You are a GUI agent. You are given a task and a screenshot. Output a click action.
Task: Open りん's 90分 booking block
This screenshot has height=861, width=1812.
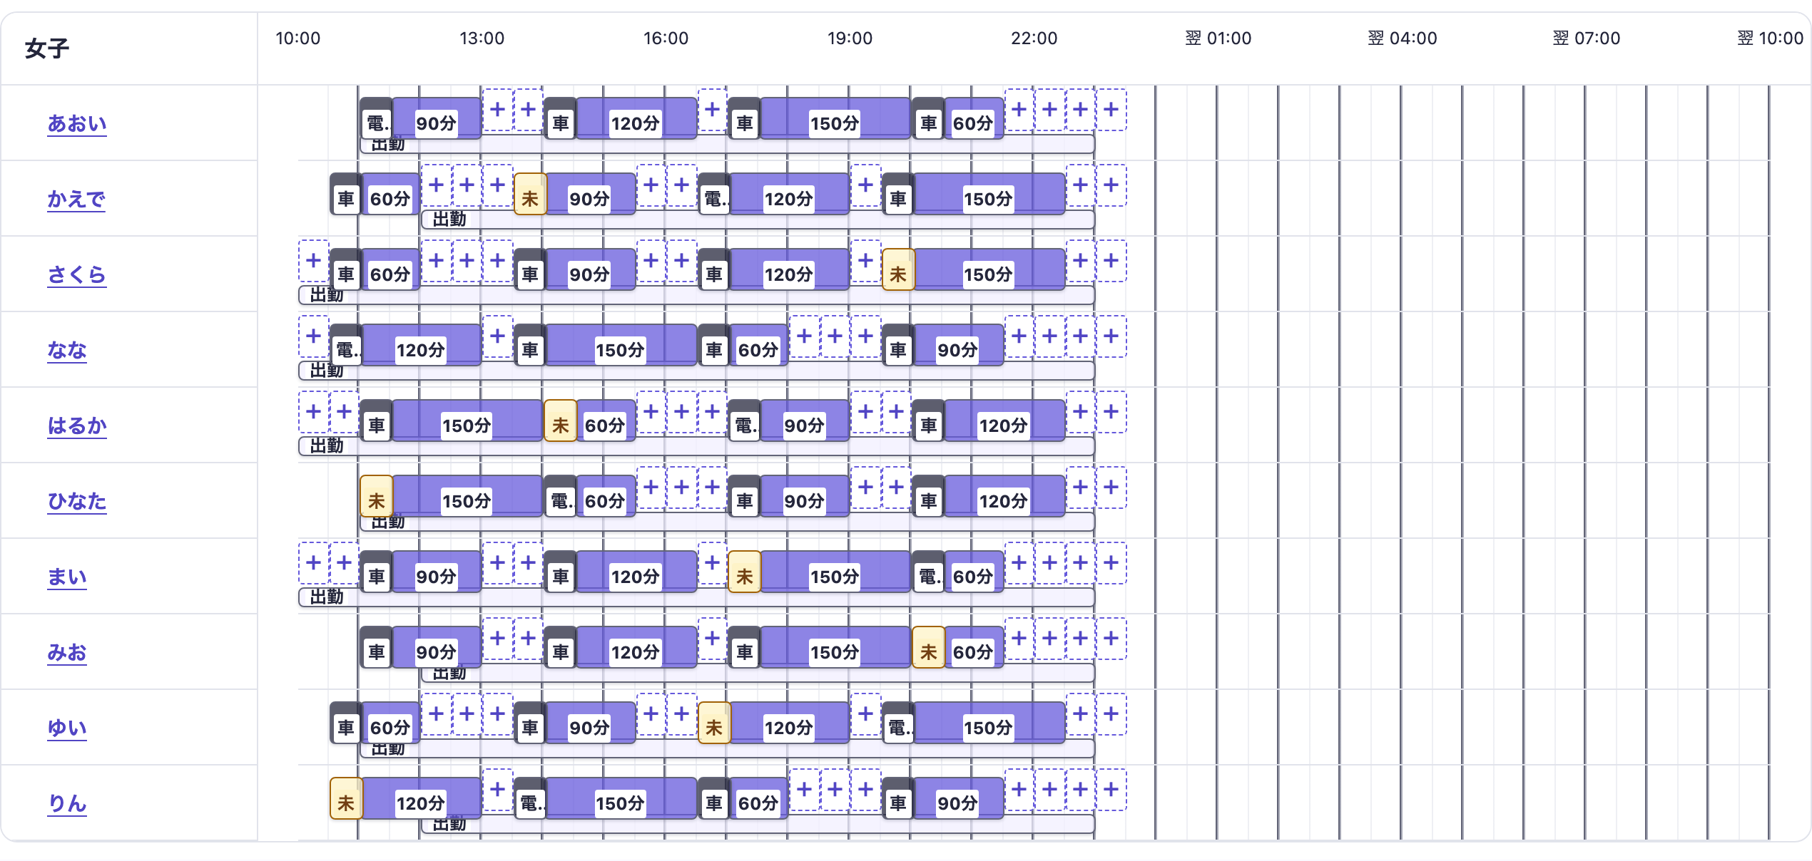tap(958, 798)
